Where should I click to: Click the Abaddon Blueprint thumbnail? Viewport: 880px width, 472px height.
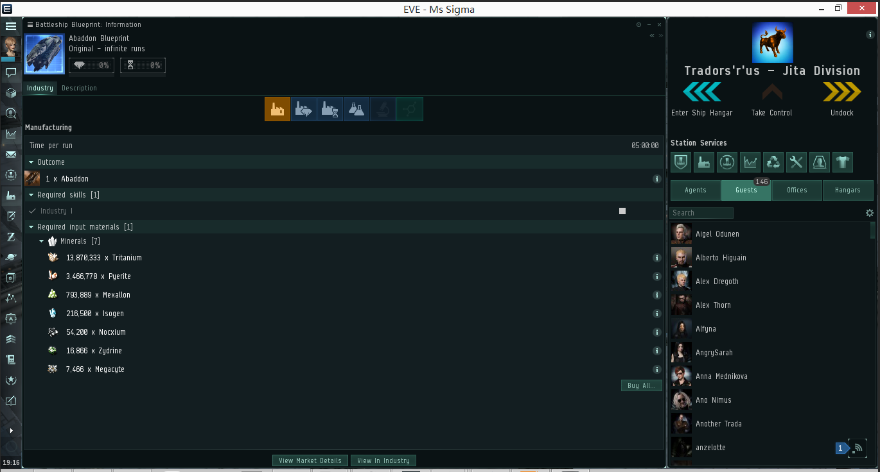pyautogui.click(x=45, y=53)
